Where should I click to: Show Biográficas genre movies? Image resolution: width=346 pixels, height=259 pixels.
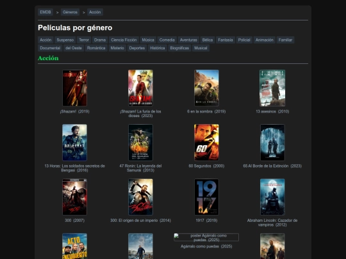click(x=179, y=48)
